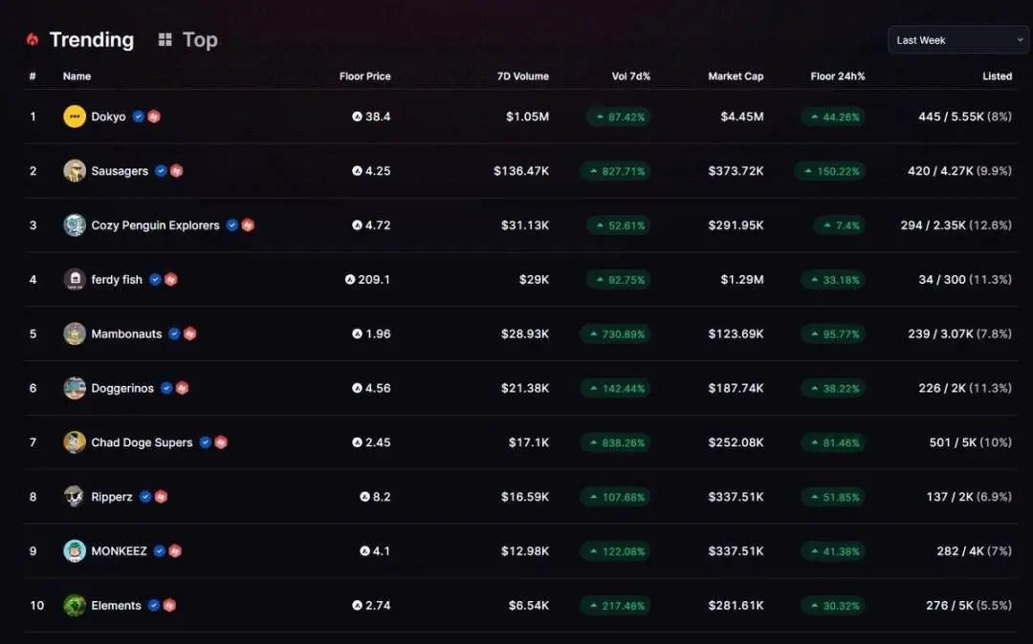1033x644 pixels.
Task: Open the Last Week time range dropdown
Action: coord(957,40)
